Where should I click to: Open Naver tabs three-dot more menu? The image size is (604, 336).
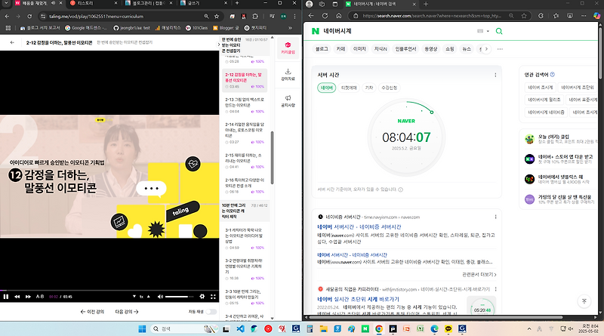[500, 49]
